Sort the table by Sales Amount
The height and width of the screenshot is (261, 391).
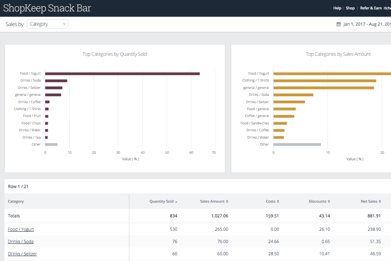pos(214,201)
